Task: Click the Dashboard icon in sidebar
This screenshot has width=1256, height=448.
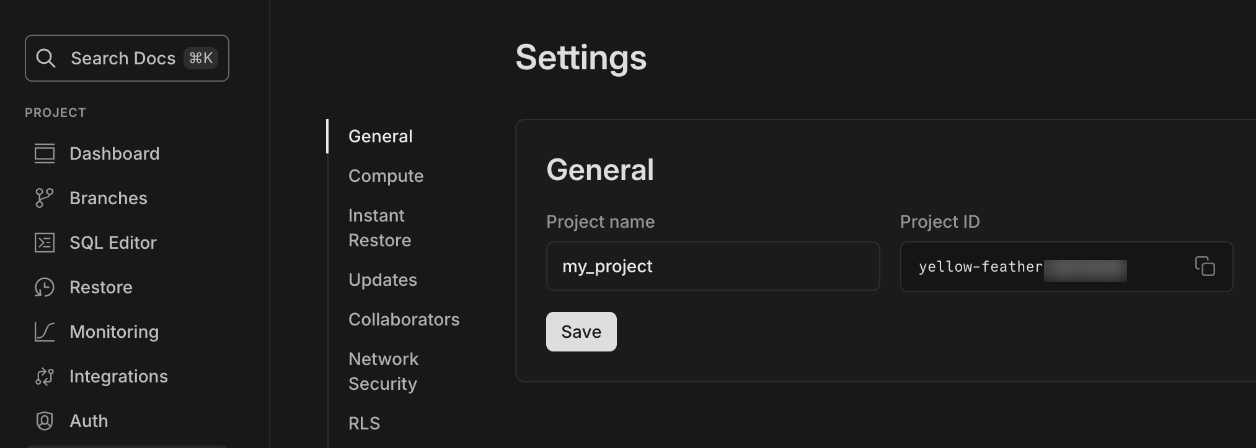Action: point(45,153)
